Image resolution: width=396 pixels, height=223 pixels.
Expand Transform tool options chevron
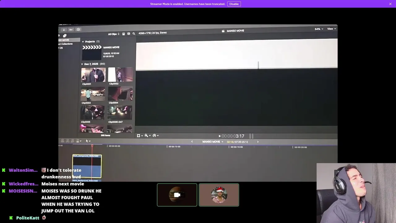coord(142,136)
